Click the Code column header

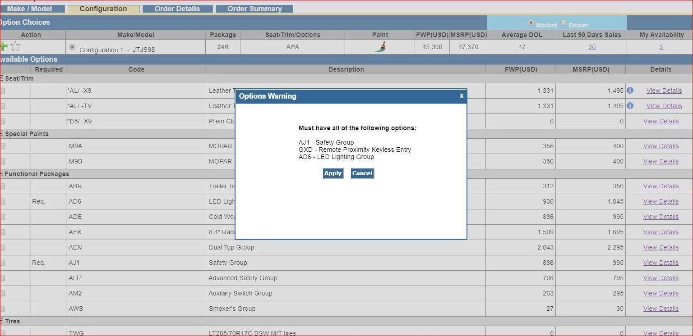136,69
